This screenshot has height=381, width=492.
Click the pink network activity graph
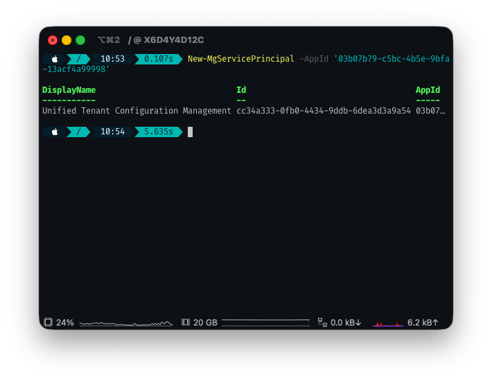pos(387,323)
